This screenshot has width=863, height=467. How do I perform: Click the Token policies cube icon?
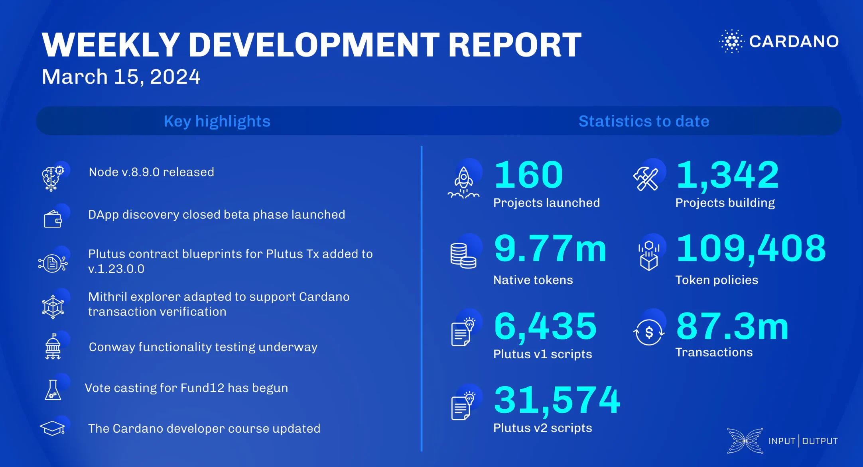[x=649, y=256]
